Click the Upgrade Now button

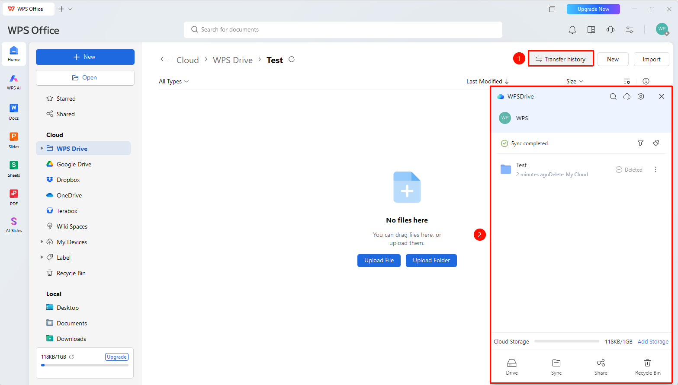pos(593,9)
